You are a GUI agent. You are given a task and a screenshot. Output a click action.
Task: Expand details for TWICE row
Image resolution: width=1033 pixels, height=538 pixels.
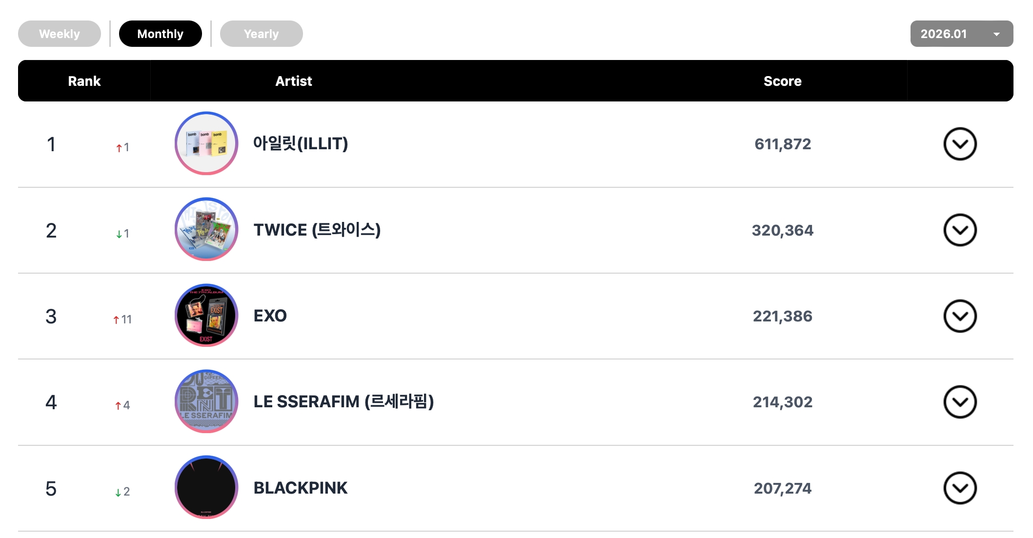pyautogui.click(x=959, y=230)
